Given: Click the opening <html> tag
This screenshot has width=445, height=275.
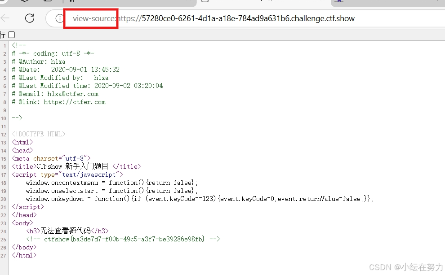Looking at the screenshot, I should tap(22, 142).
